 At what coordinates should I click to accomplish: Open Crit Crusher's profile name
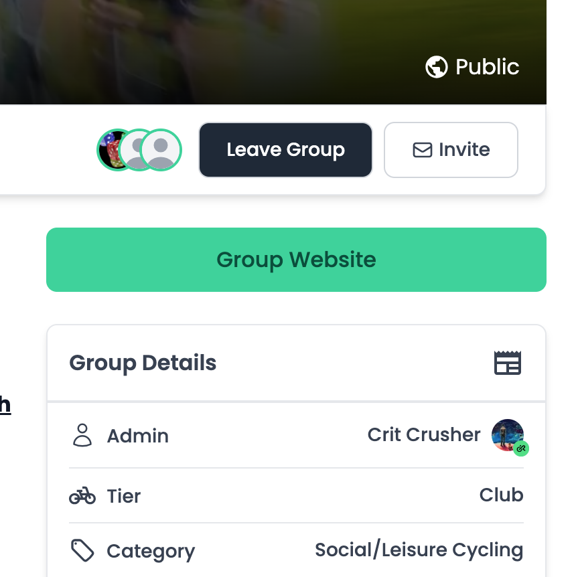click(x=424, y=434)
